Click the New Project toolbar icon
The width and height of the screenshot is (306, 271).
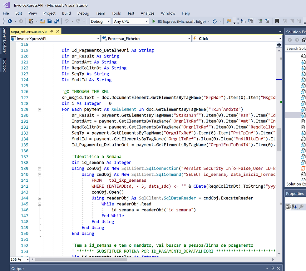[31, 21]
